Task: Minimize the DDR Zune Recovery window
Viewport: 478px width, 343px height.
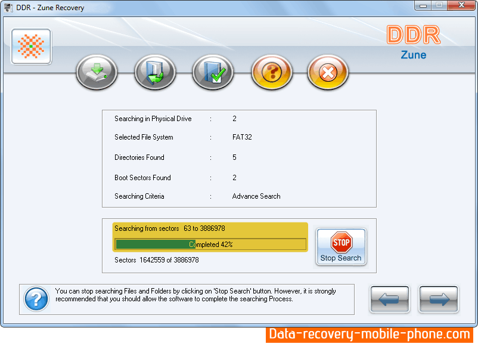Action: pos(423,7)
